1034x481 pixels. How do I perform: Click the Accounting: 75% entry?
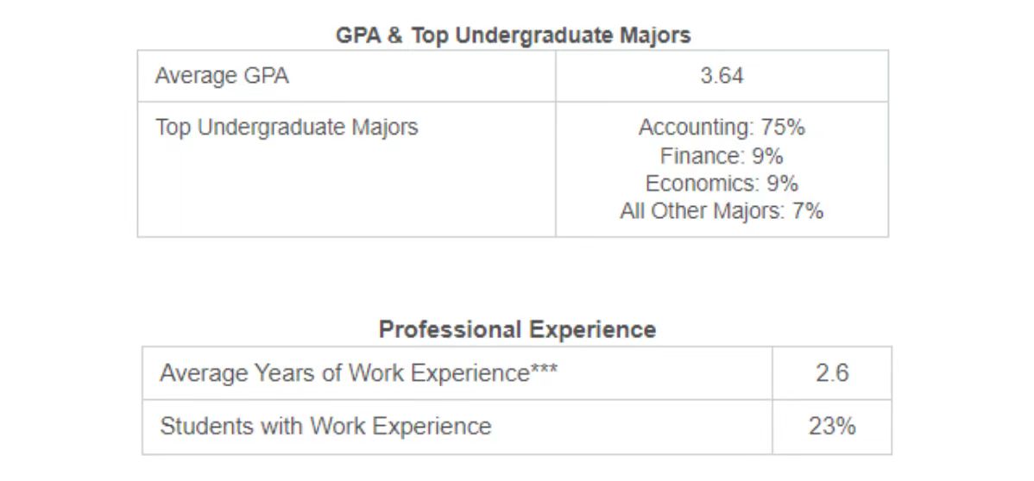(722, 128)
